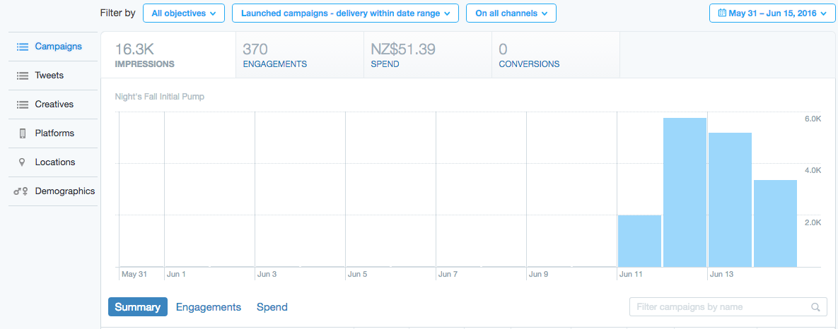Click the May 31 axis date label
Viewport: 838px width, 329px height.
[x=134, y=275]
